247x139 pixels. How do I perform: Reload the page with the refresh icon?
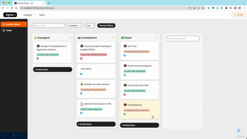point(12,8)
